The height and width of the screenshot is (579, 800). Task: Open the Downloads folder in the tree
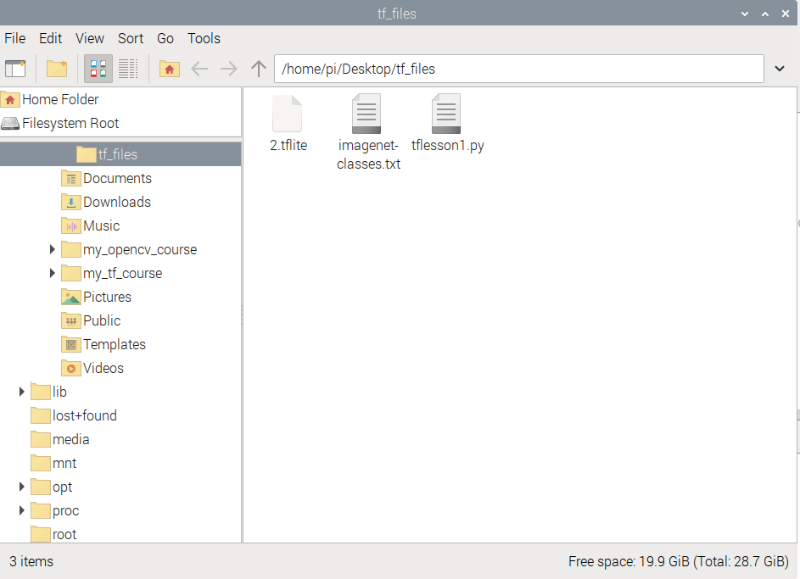click(116, 202)
